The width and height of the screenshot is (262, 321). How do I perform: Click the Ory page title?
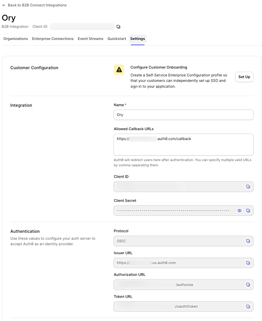[8, 18]
